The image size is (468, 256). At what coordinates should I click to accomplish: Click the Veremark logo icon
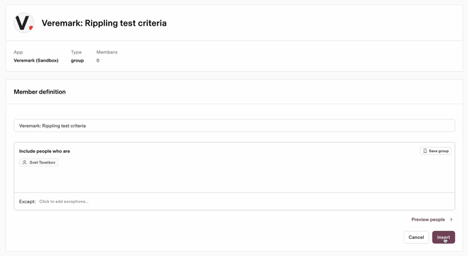(24, 23)
